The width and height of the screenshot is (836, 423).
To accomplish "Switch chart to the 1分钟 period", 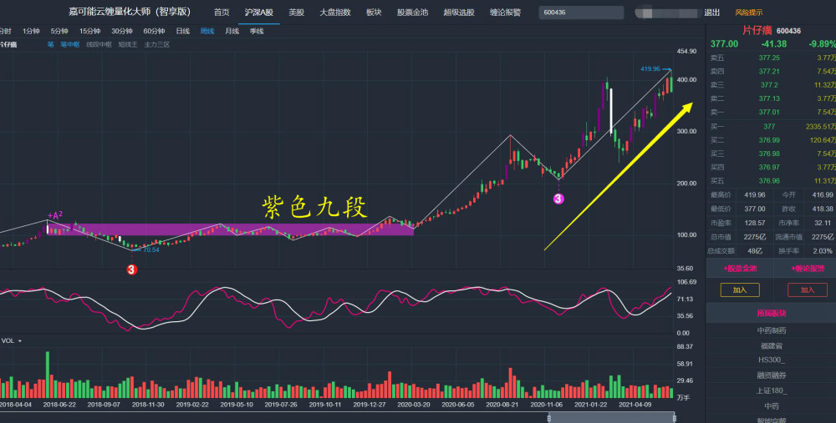I will tap(31, 31).
